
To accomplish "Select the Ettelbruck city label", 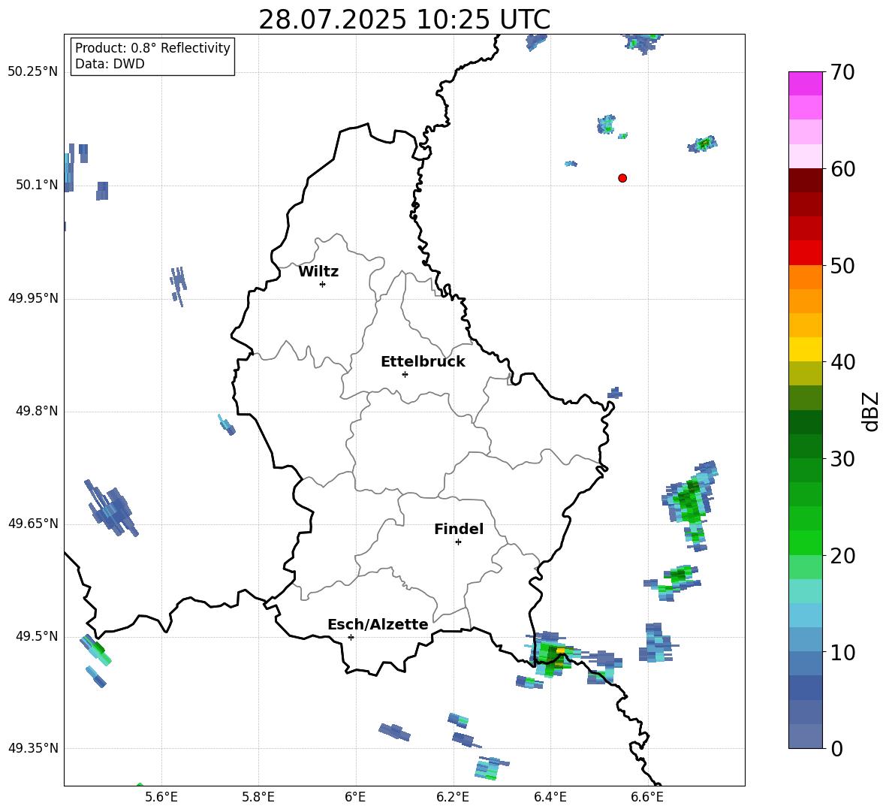I will pyautogui.click(x=423, y=362).
